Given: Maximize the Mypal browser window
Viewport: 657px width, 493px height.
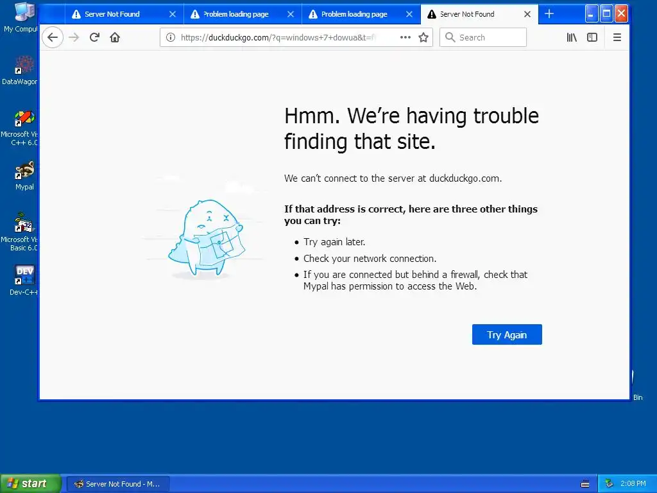Looking at the screenshot, I should [606, 14].
